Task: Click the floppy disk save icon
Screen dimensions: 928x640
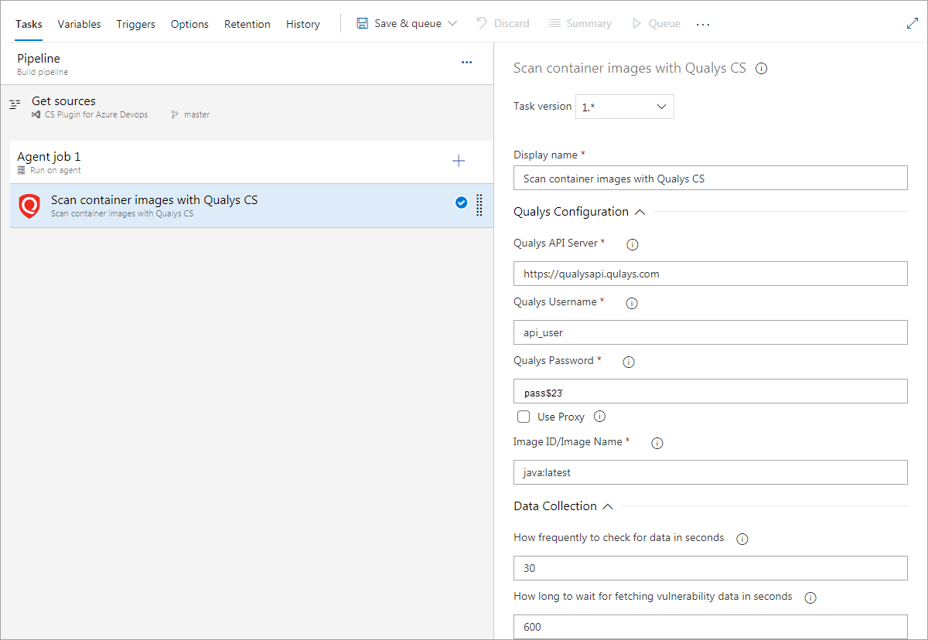Action: tap(362, 23)
